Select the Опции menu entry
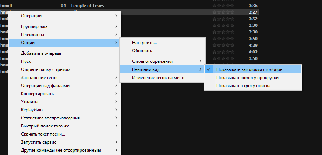Viewport: 322px width, 155px height. coord(64,43)
